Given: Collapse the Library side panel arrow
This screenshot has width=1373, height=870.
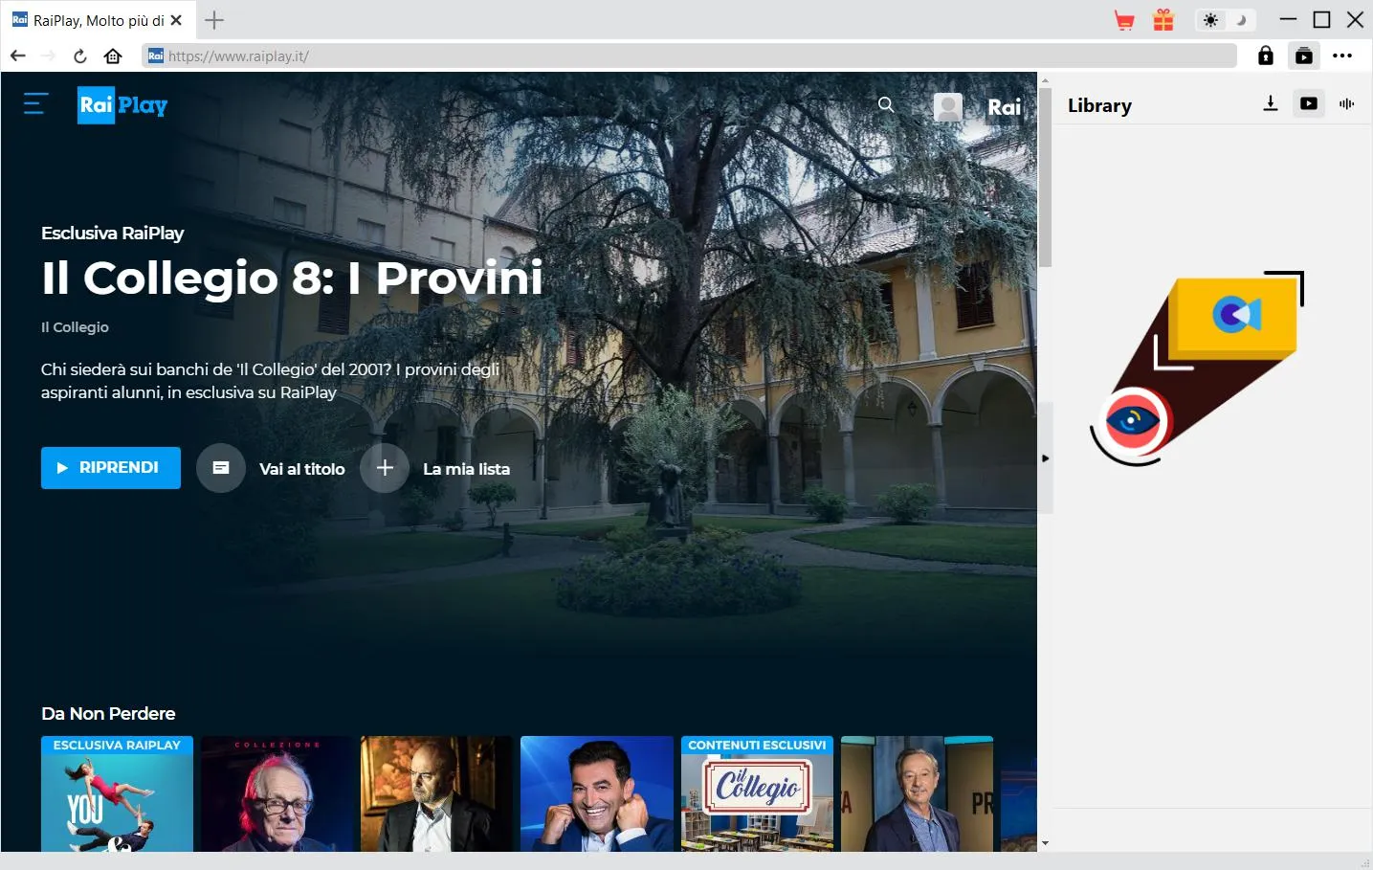Looking at the screenshot, I should pos(1045,458).
